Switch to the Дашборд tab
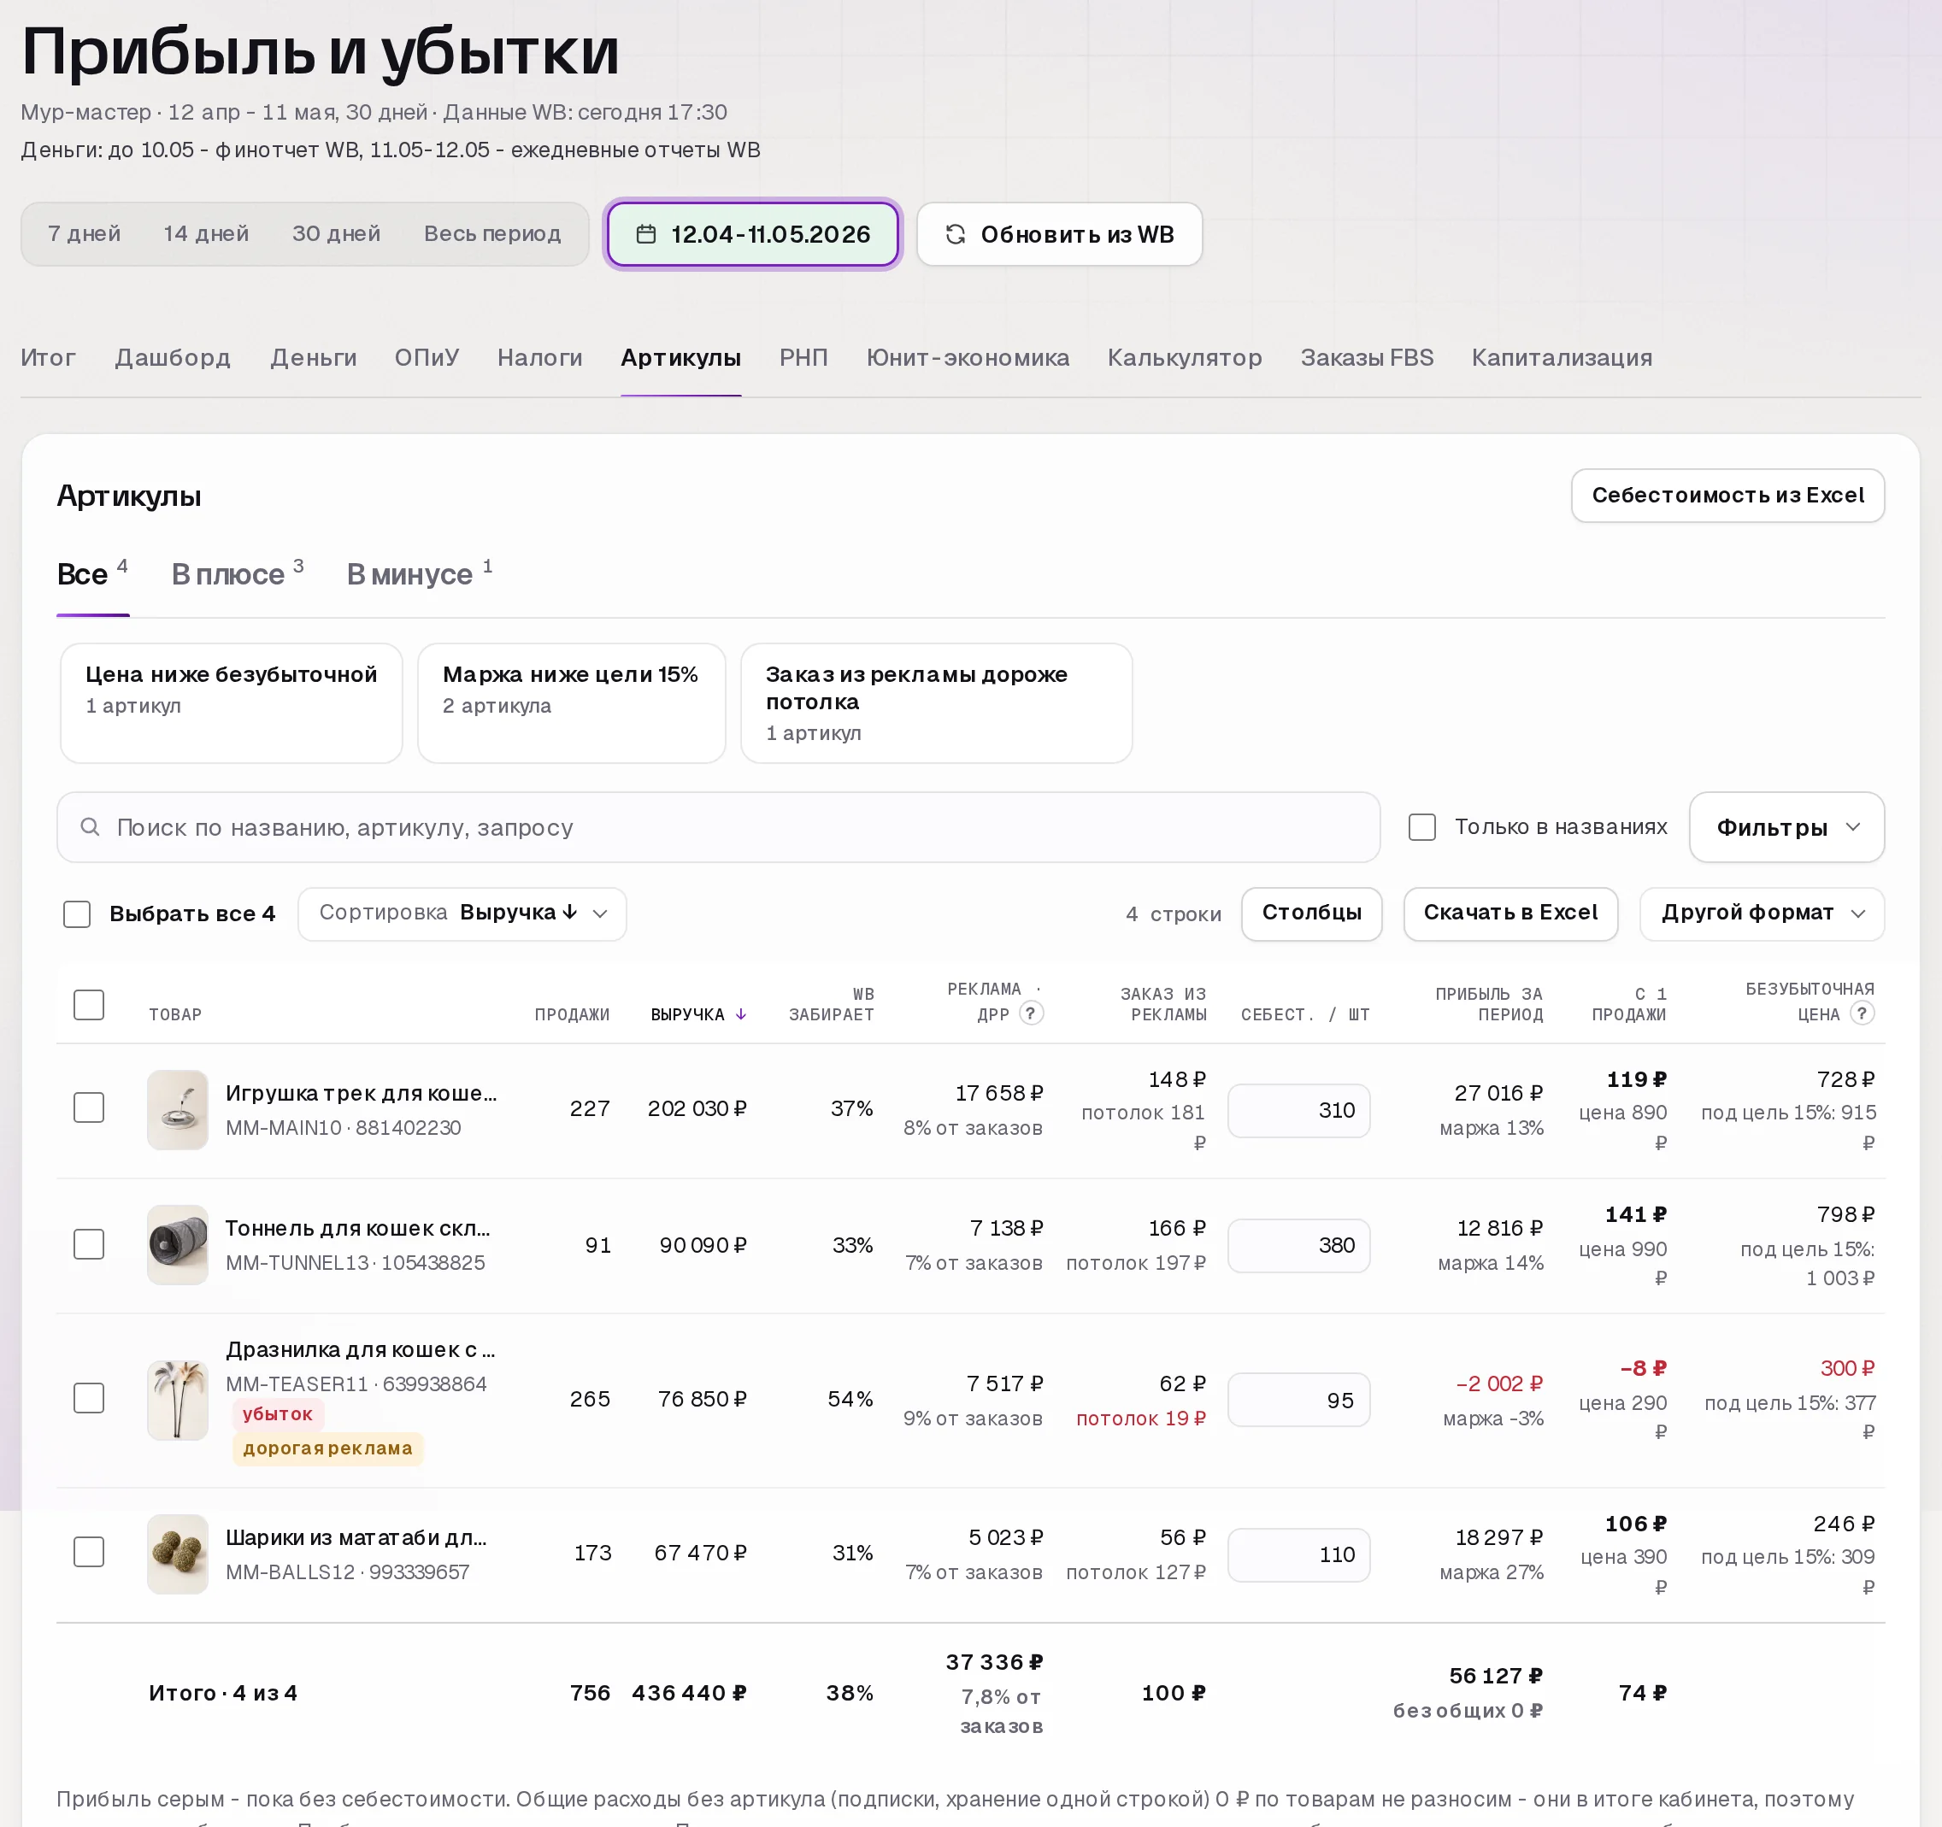The width and height of the screenshot is (1942, 1827). (173, 357)
